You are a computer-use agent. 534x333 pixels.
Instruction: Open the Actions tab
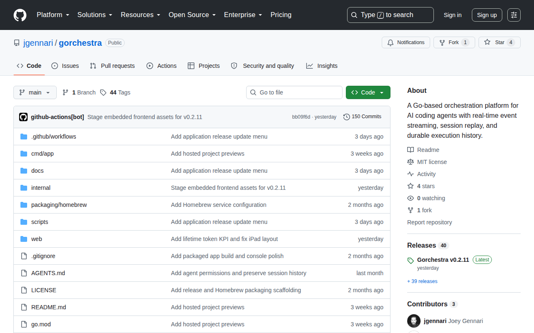(161, 66)
